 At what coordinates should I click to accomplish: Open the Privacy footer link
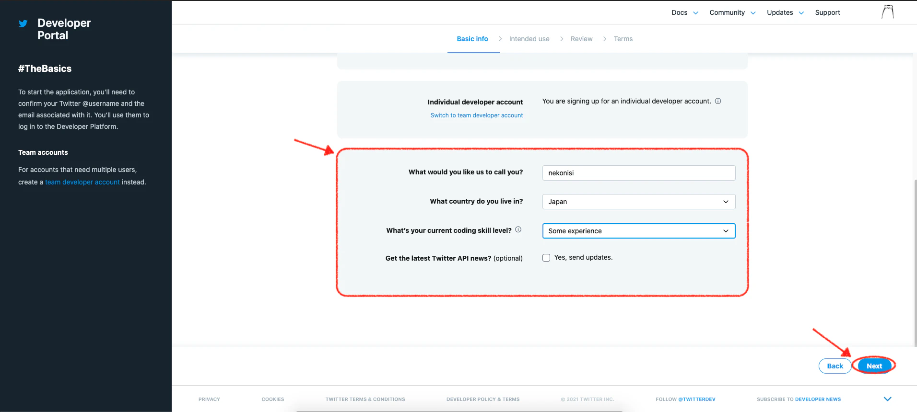[x=209, y=399]
